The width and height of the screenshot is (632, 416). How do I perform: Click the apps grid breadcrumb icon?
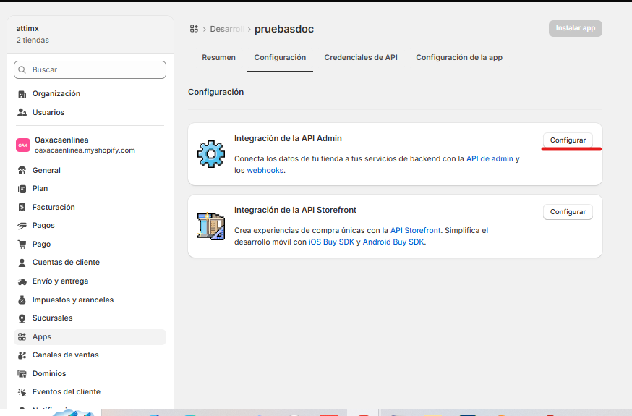pos(194,28)
